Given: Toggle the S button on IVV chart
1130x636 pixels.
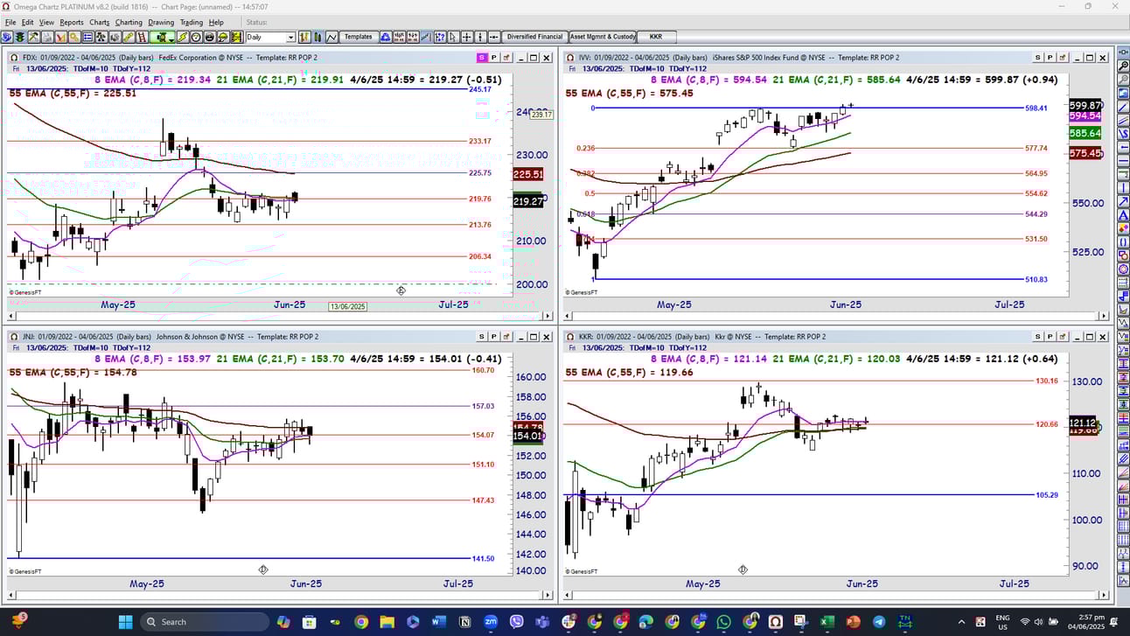Looking at the screenshot, I should pyautogui.click(x=1038, y=58).
